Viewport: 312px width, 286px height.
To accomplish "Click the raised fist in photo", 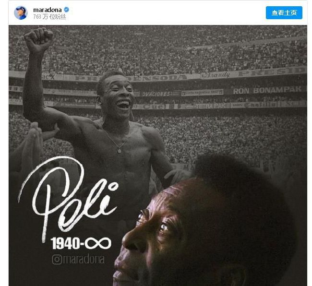I will point(38,39).
